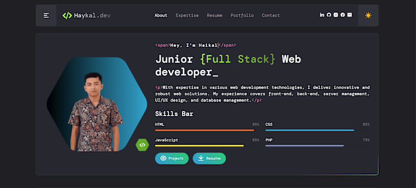Click the "Skills Bar" heading

coord(174,114)
